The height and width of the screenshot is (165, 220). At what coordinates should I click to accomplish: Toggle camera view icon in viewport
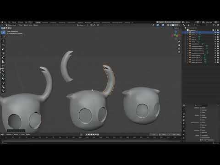179,49
